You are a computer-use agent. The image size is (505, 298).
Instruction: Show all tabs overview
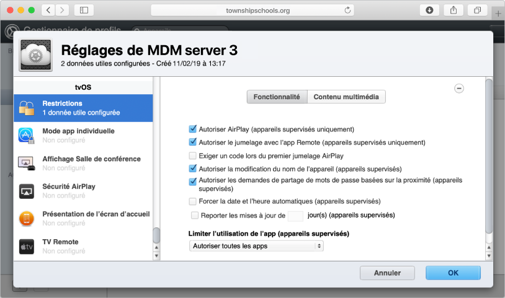pos(477,11)
